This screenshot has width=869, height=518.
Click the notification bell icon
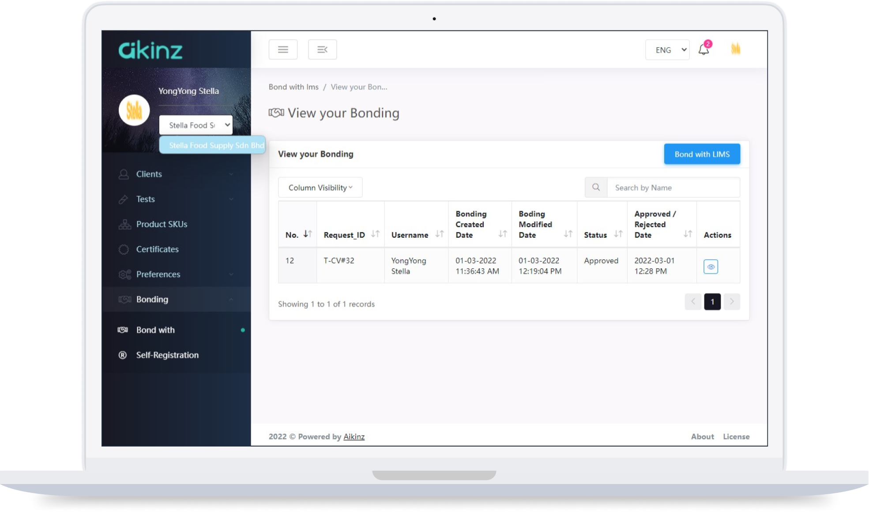[703, 50]
